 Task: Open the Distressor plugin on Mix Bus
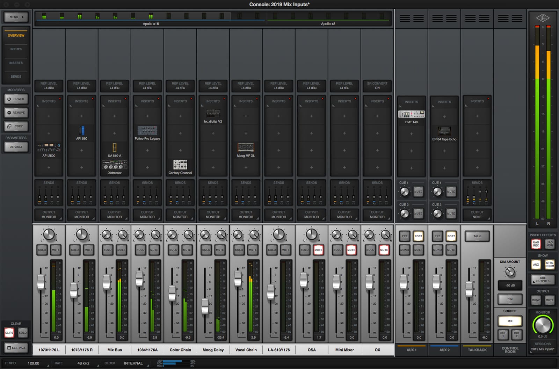(115, 165)
